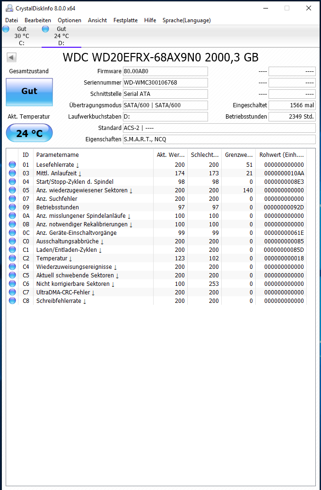Click raw value 000000000018 in Temperatur row
The height and width of the screenshot is (490, 321).
(284, 258)
